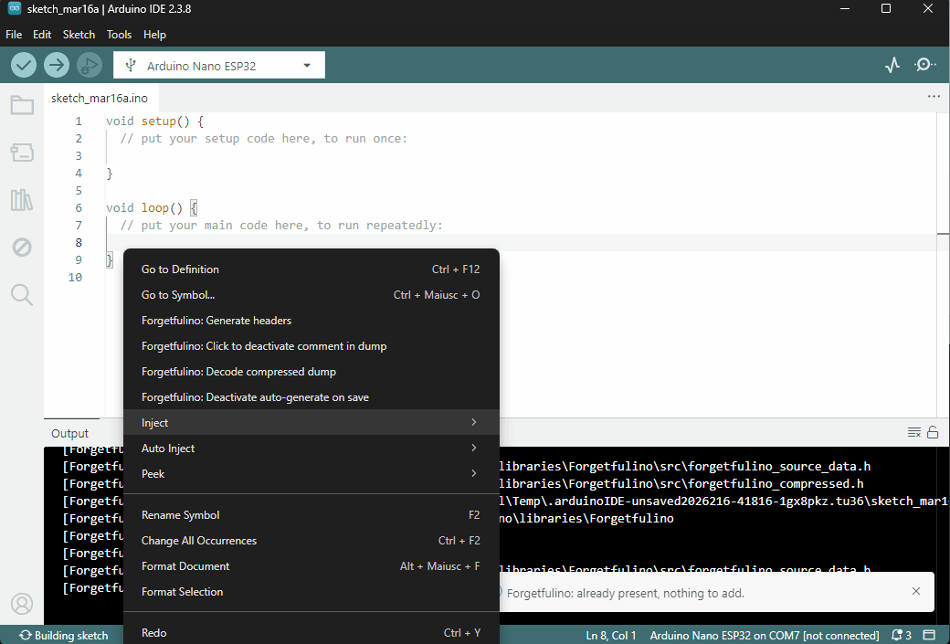This screenshot has height=644, width=950.
Task: Open the Boards Manager sidebar icon
Action: click(x=22, y=152)
